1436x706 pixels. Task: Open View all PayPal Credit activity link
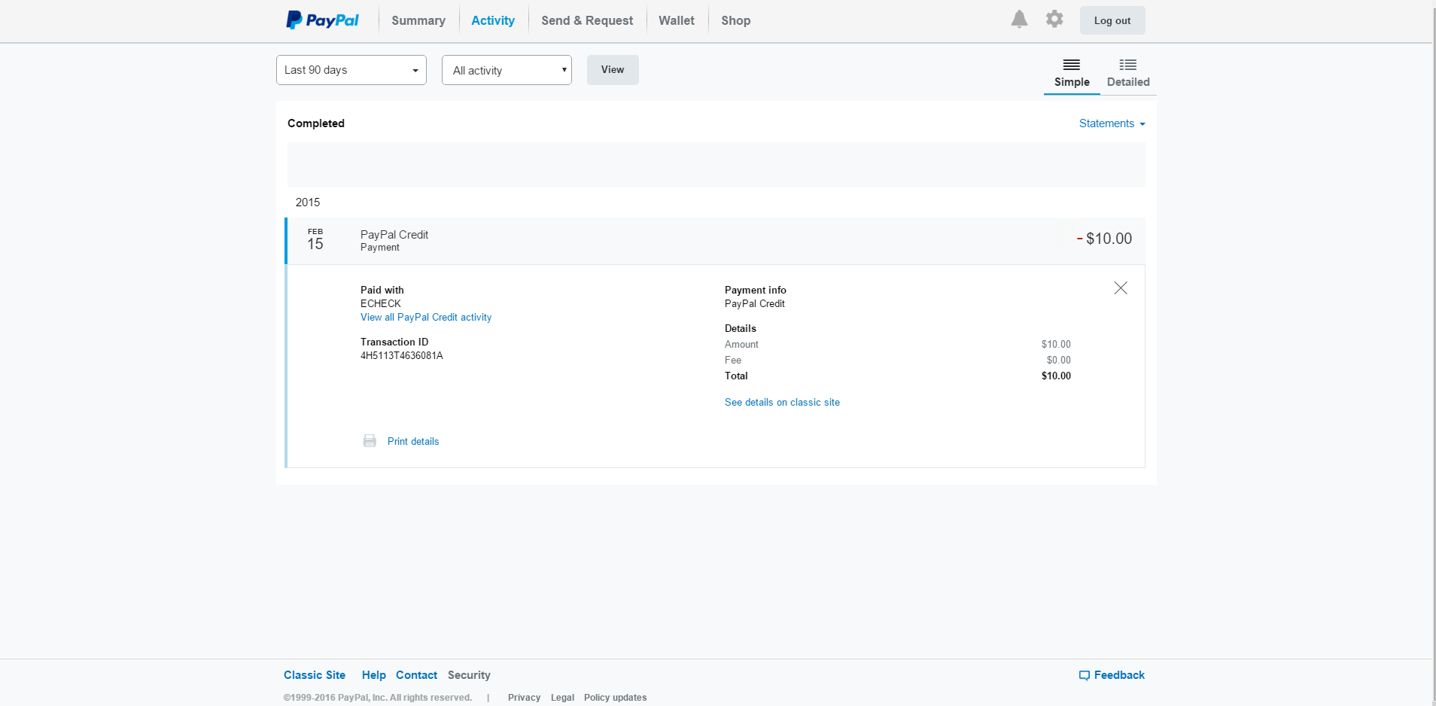(x=426, y=318)
